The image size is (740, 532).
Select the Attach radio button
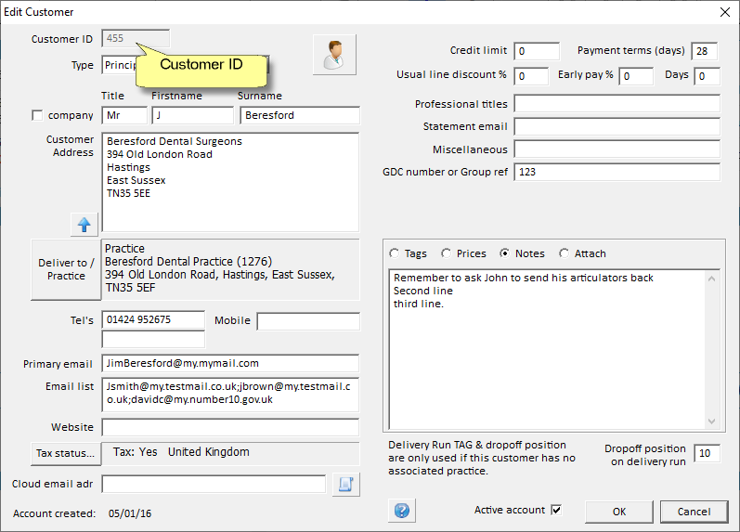[565, 253]
